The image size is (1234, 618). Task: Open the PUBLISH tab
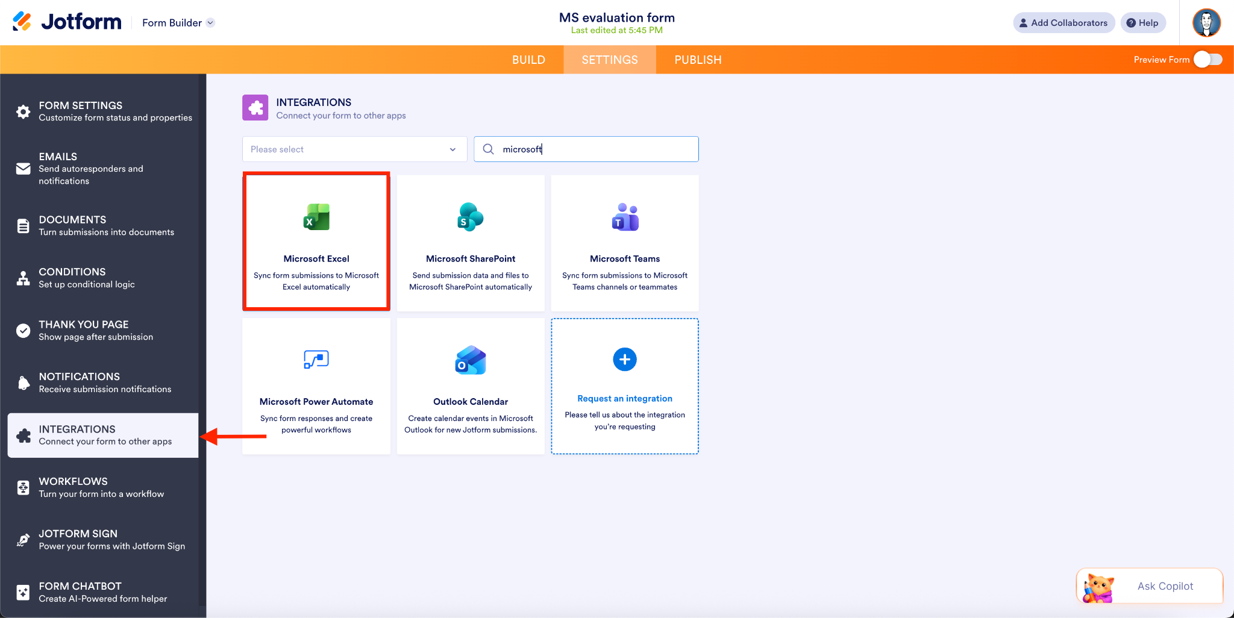[697, 59]
